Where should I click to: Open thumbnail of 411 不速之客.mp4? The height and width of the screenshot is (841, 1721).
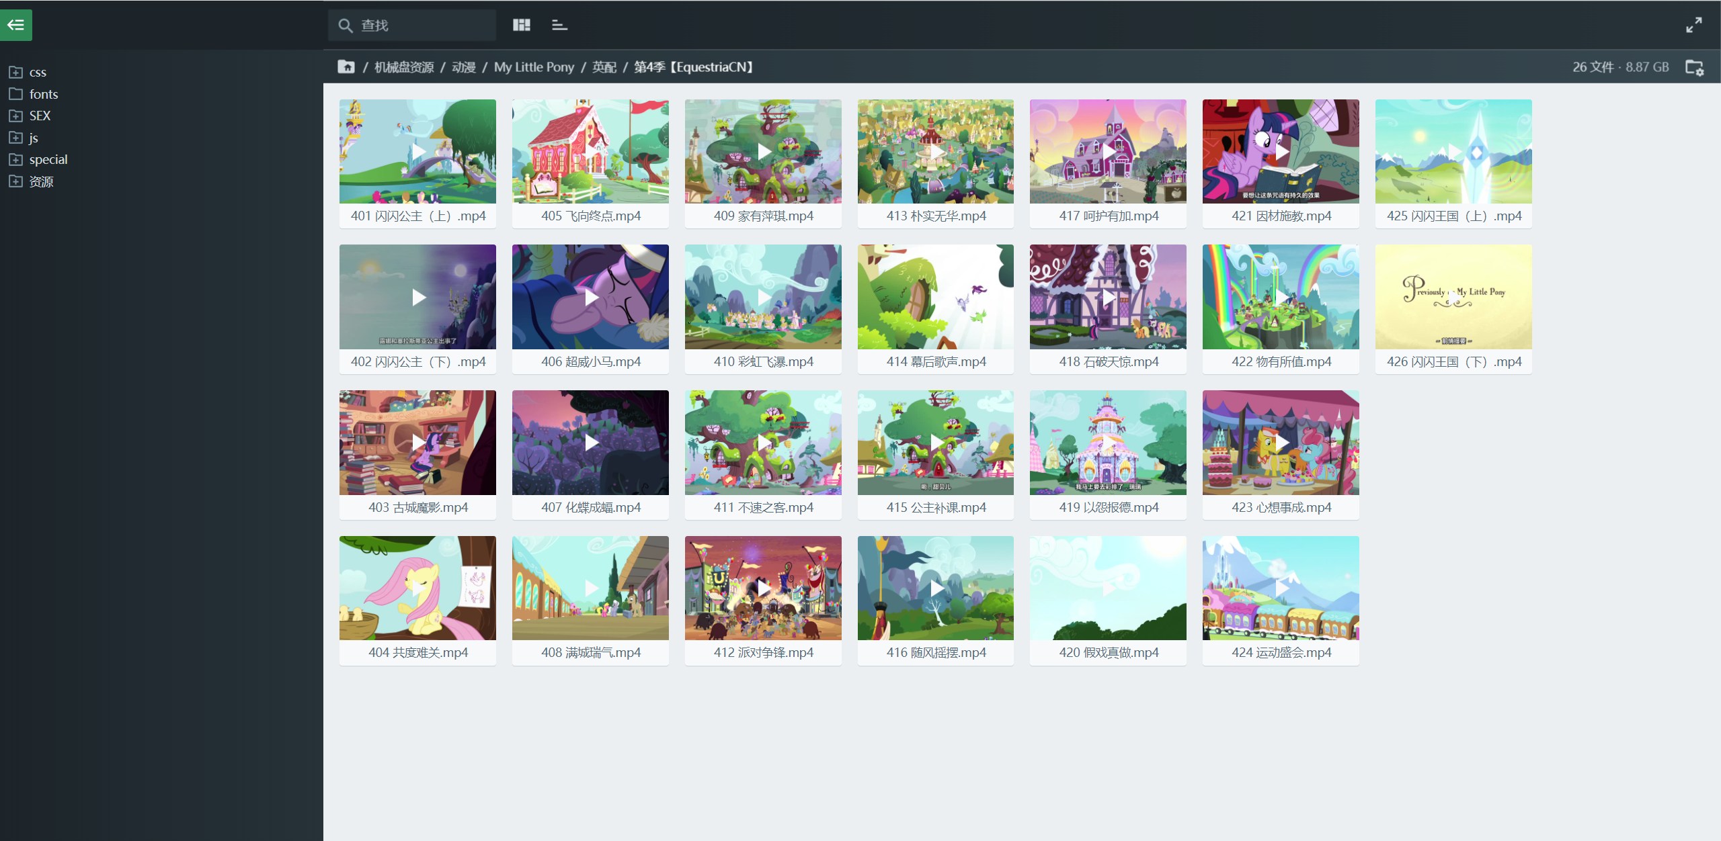point(763,443)
